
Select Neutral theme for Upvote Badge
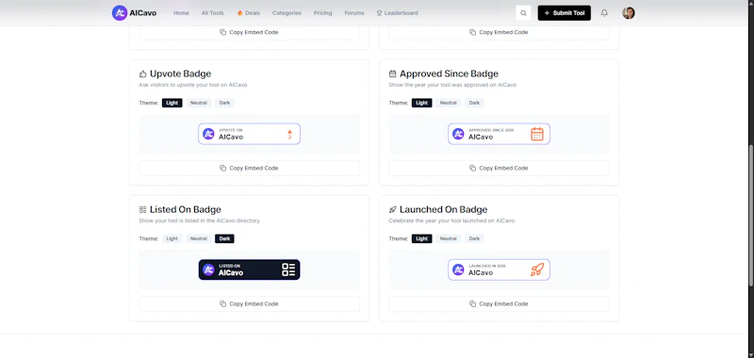[198, 103]
